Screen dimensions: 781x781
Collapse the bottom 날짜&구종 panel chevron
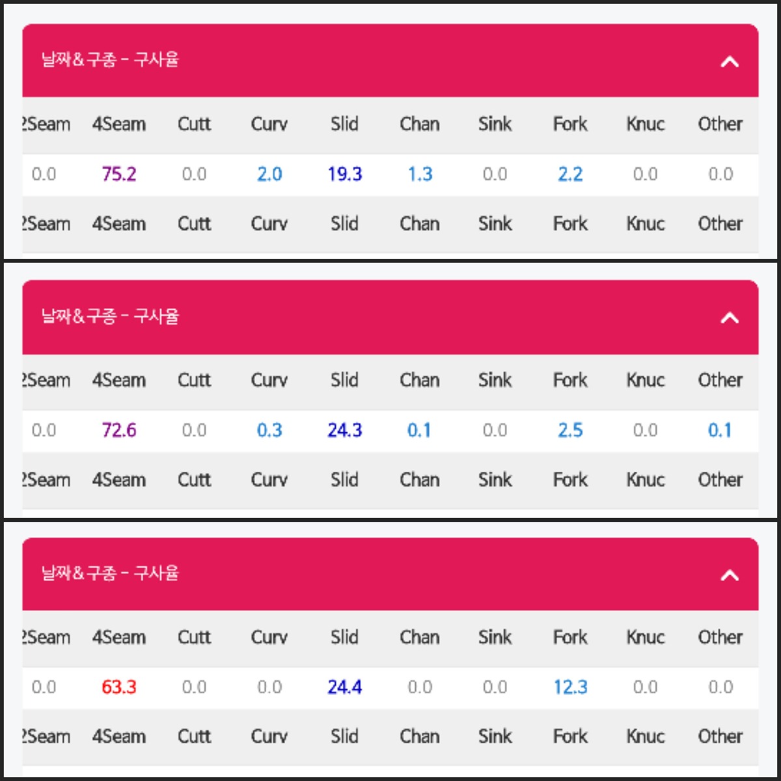[x=730, y=575]
